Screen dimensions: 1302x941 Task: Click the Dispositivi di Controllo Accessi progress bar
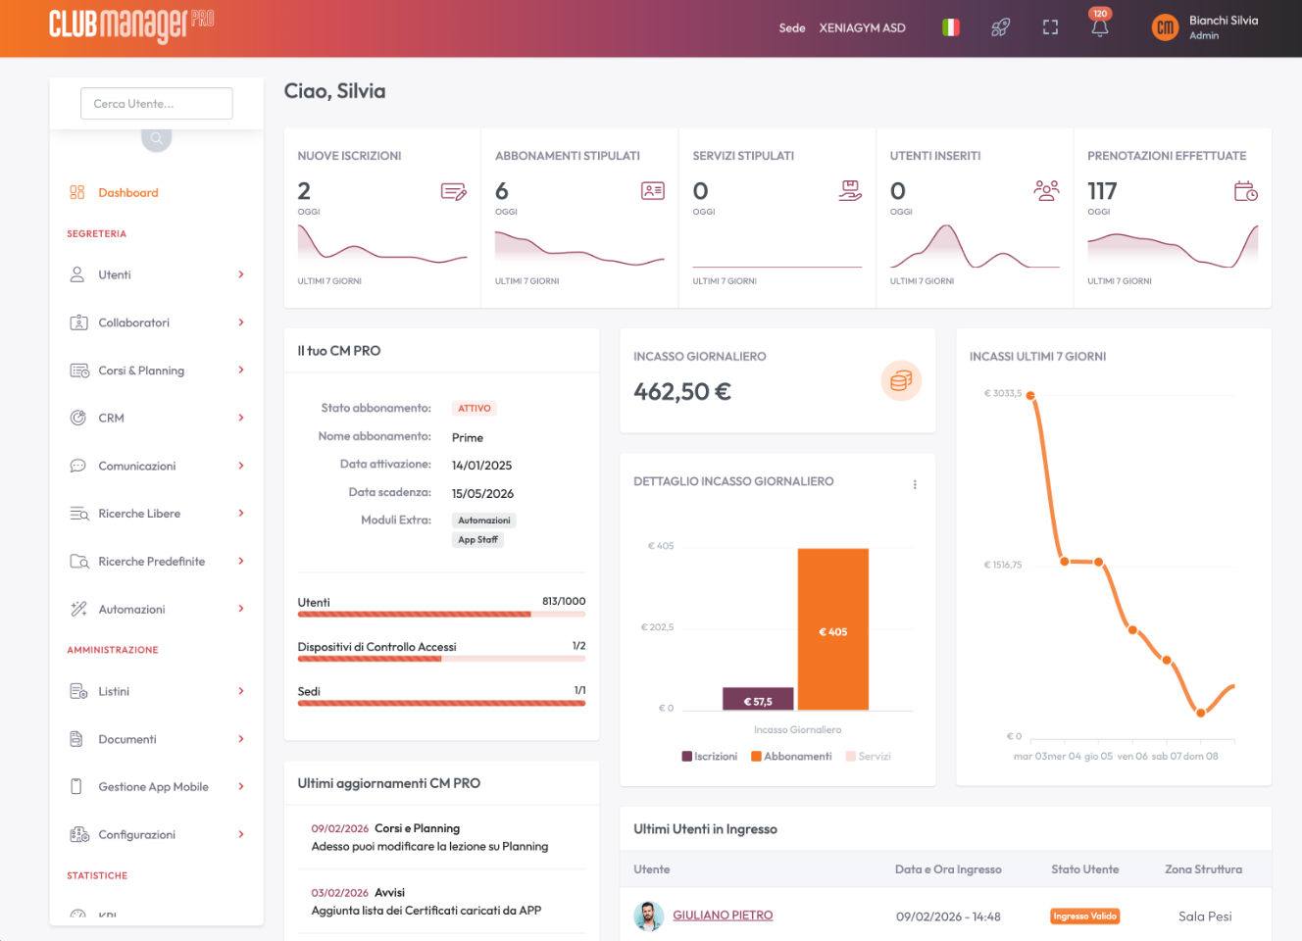(441, 659)
